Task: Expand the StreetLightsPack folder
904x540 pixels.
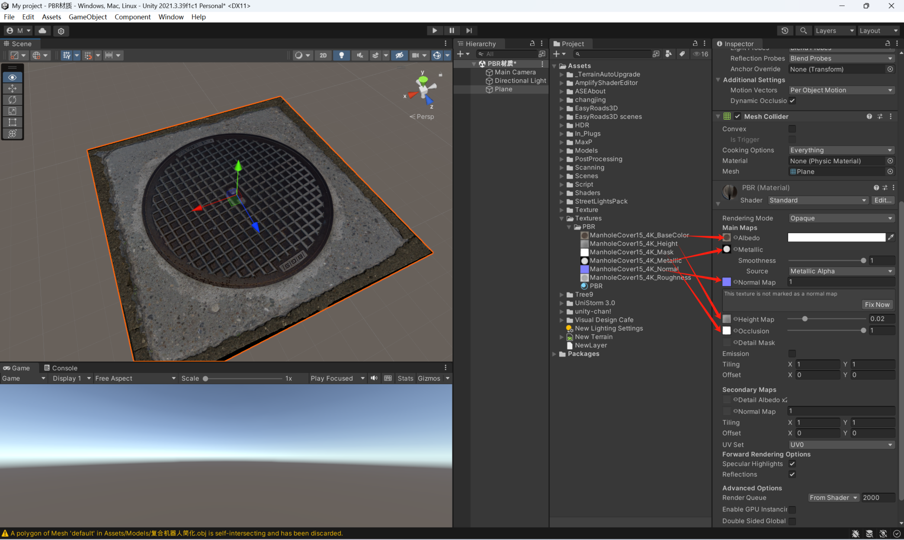Action: tap(561, 201)
